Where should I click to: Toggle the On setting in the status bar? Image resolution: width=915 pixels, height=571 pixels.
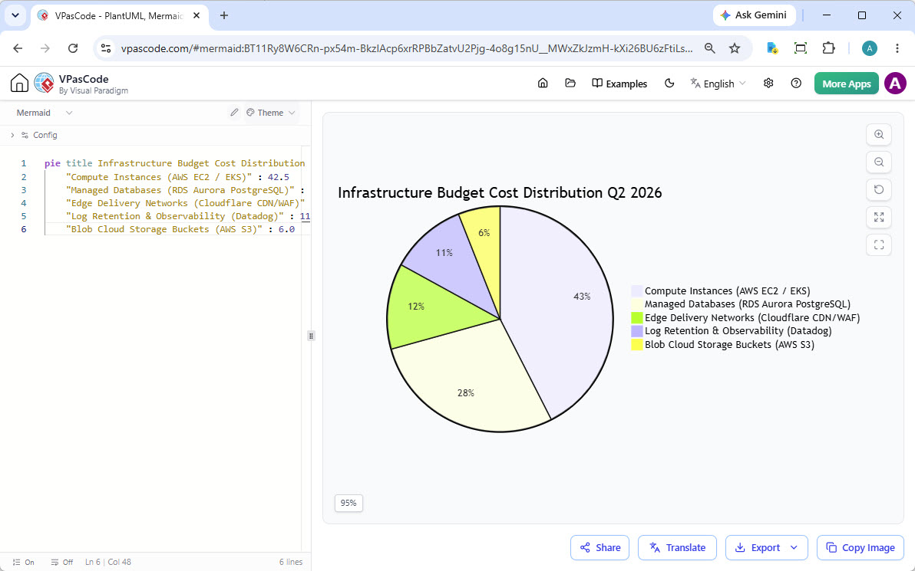(x=23, y=563)
